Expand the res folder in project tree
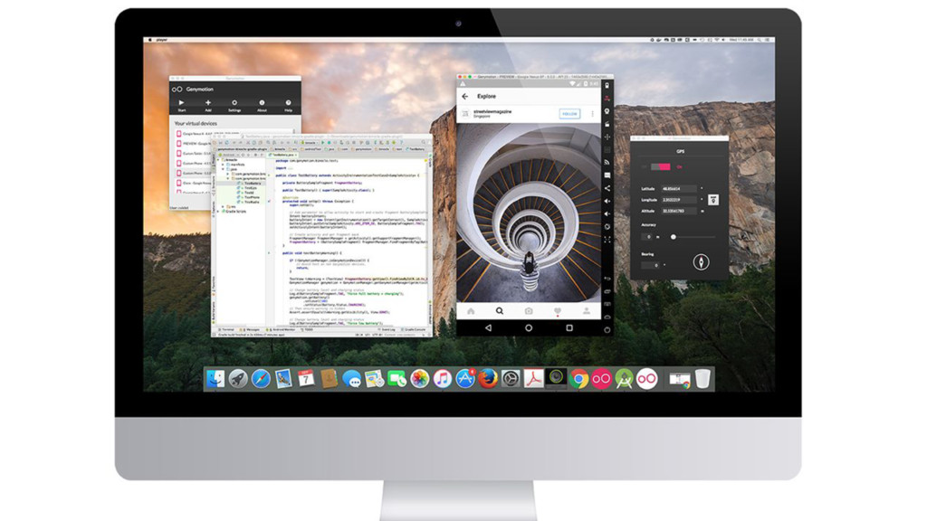This screenshot has height=521, width=927. click(x=223, y=207)
